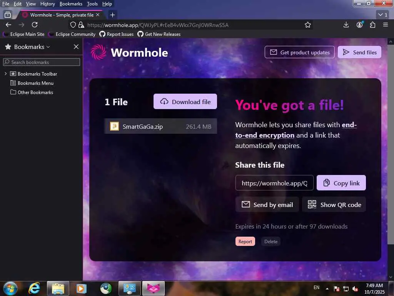394x296 pixels.
Task: Close the Wormhole tab
Action: point(98,15)
